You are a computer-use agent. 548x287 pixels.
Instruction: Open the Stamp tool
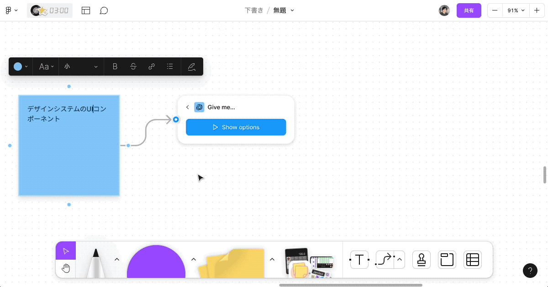point(421,259)
